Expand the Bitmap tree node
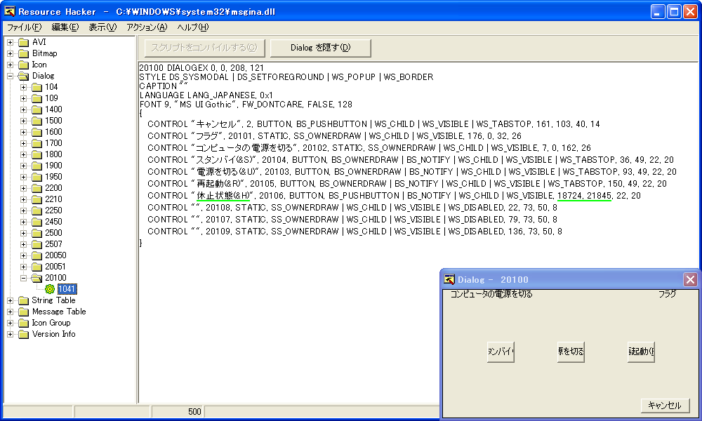Image resolution: width=702 pixels, height=421 pixels. tap(11, 54)
